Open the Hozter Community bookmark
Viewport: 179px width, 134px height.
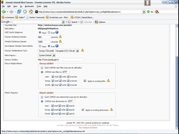tap(36, 17)
